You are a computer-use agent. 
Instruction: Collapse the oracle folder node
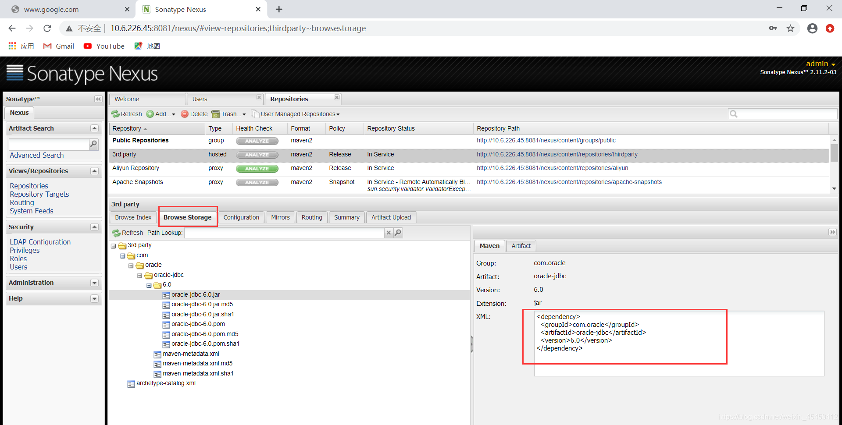coord(131,266)
